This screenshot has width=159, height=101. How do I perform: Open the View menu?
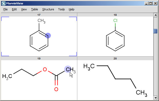coord(24,9)
